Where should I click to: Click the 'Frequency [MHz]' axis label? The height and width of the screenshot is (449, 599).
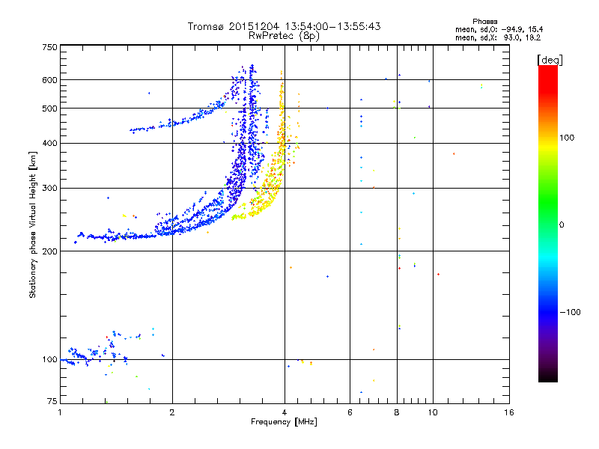(x=284, y=422)
